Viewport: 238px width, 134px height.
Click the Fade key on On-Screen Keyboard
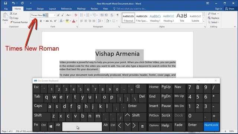click(179, 126)
